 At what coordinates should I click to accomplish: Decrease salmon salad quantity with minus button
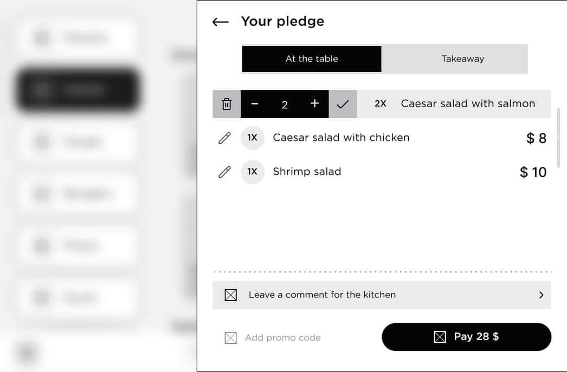(x=255, y=104)
